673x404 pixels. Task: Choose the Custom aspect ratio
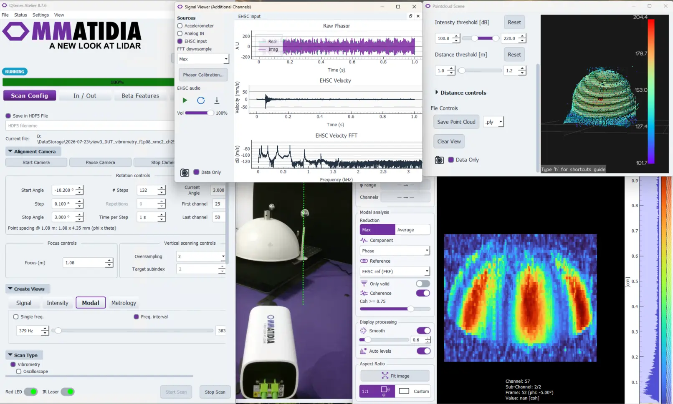[x=414, y=391]
